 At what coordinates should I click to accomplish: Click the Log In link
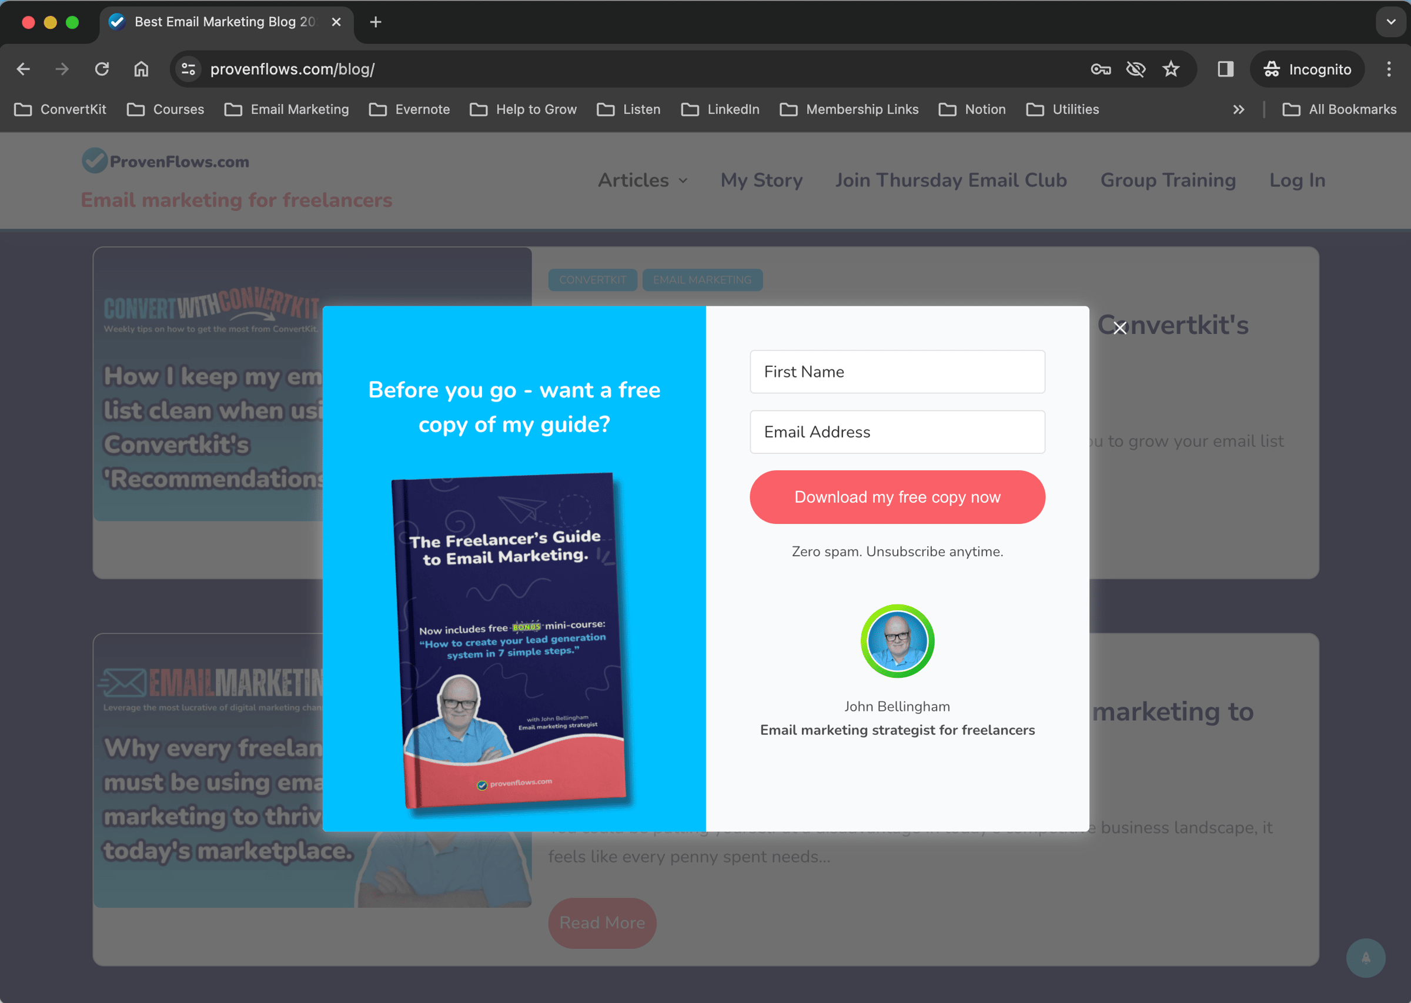pos(1298,180)
